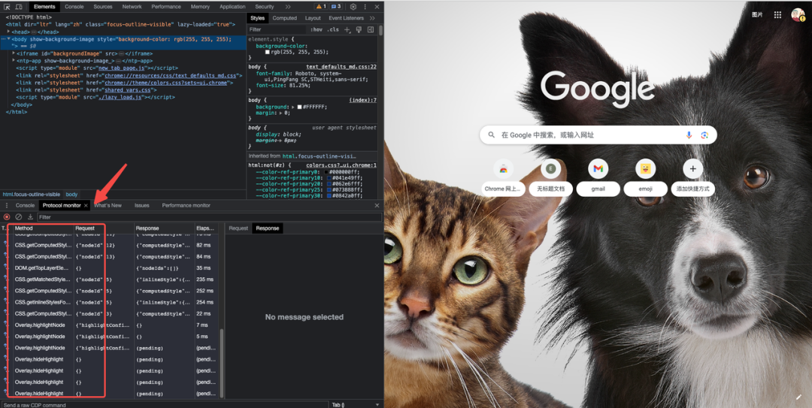Start voice search with microphone icon
Image resolution: width=812 pixels, height=408 pixels.
(689, 135)
